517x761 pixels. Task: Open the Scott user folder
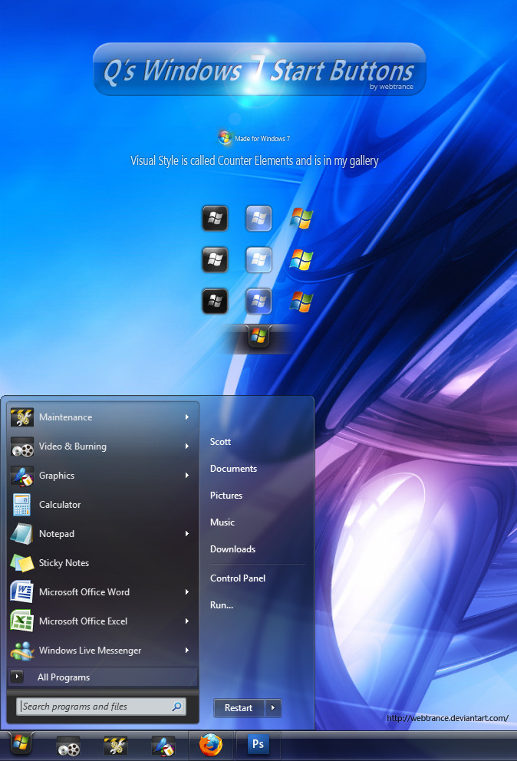[x=220, y=442]
